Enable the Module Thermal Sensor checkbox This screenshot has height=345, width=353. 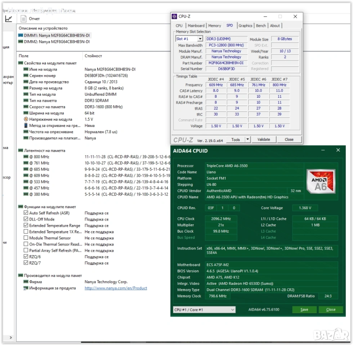[26, 238]
